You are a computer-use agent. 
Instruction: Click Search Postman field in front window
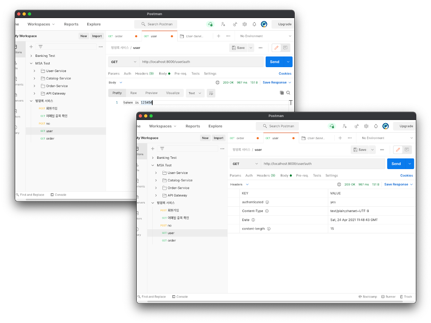[278, 126]
